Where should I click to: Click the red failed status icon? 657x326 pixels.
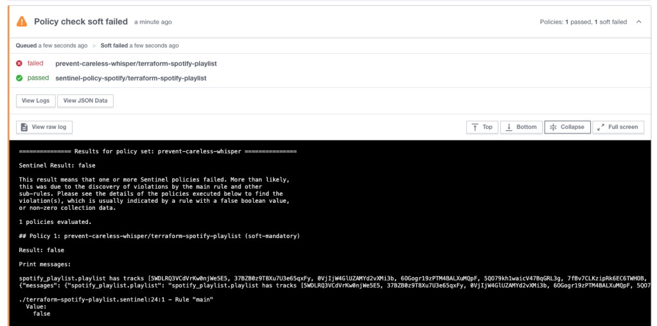coord(19,64)
